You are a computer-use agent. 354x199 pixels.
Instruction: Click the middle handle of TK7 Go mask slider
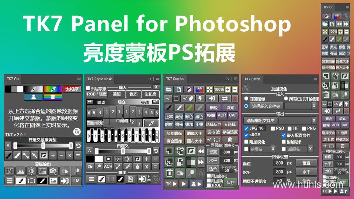43,146
